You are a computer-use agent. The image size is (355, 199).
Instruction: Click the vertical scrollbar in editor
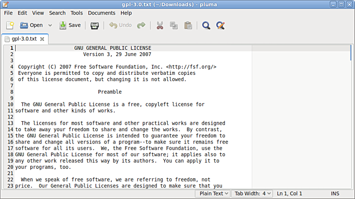point(351,118)
